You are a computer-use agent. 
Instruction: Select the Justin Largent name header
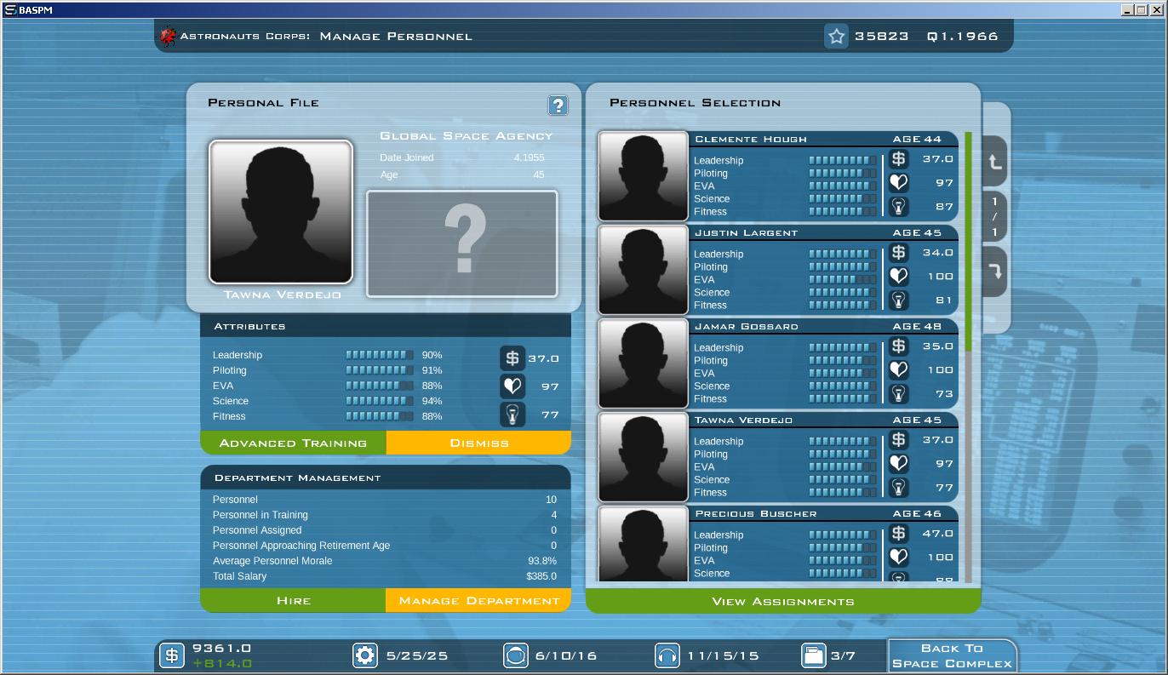[824, 232]
